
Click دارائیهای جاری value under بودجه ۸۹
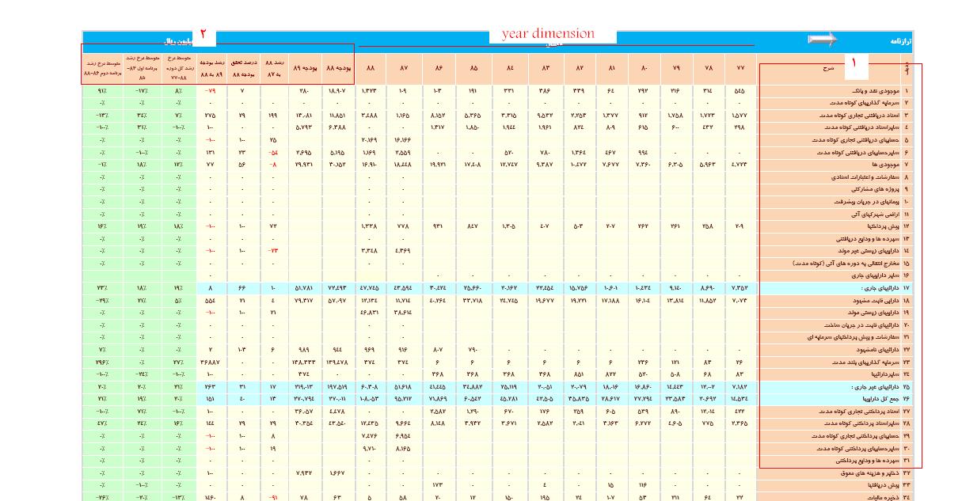(306, 288)
